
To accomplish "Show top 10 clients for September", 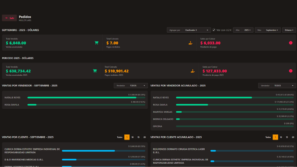I will (x=133, y=137).
